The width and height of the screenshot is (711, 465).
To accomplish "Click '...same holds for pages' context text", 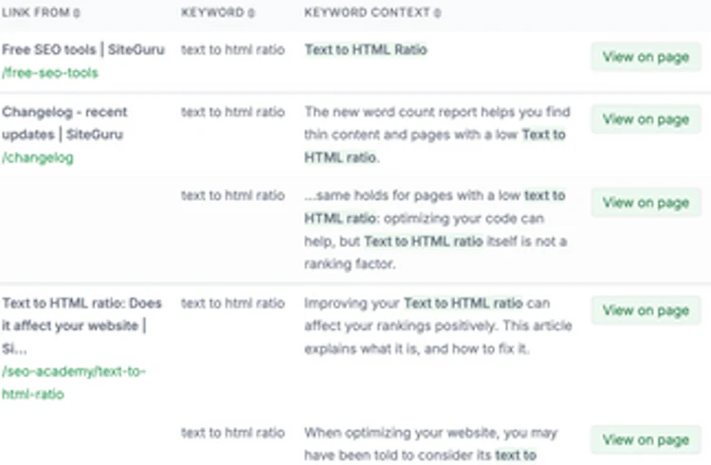I will point(436,229).
